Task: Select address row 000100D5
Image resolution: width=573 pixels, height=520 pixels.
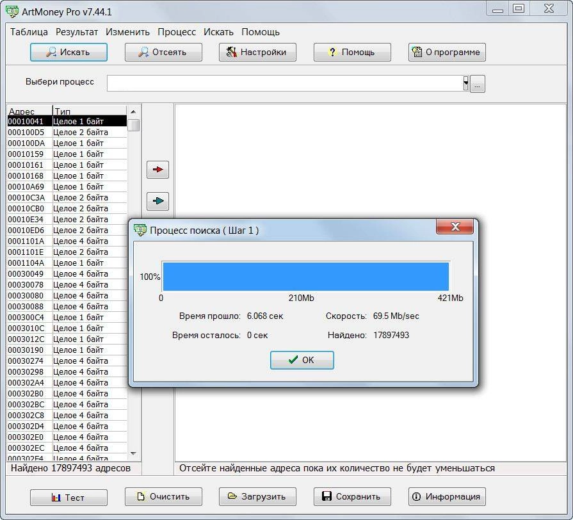Action: [67, 133]
